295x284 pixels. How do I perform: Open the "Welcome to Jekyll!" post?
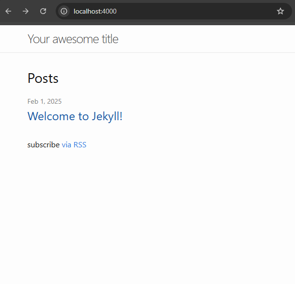[x=75, y=116]
